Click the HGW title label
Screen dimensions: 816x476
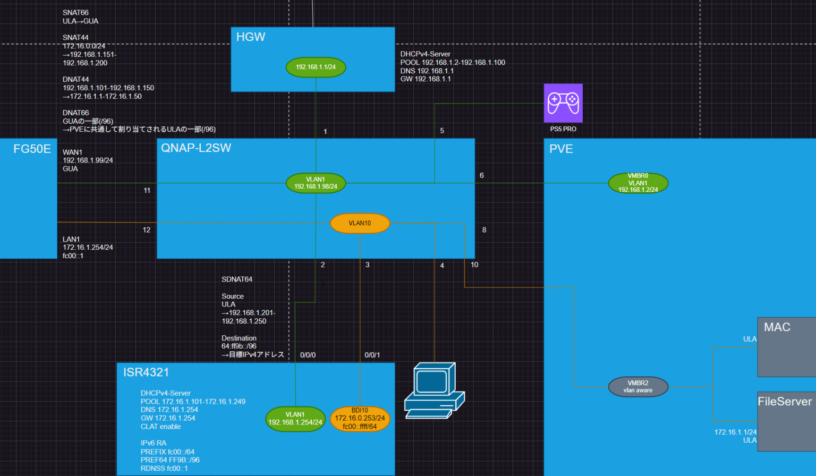click(x=251, y=37)
